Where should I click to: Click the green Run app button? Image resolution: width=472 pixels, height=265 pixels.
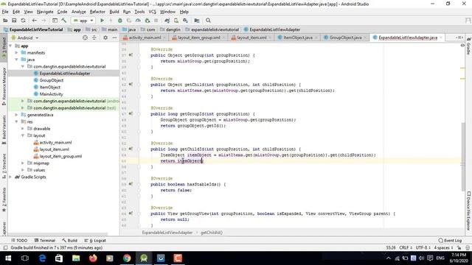pos(102,21)
